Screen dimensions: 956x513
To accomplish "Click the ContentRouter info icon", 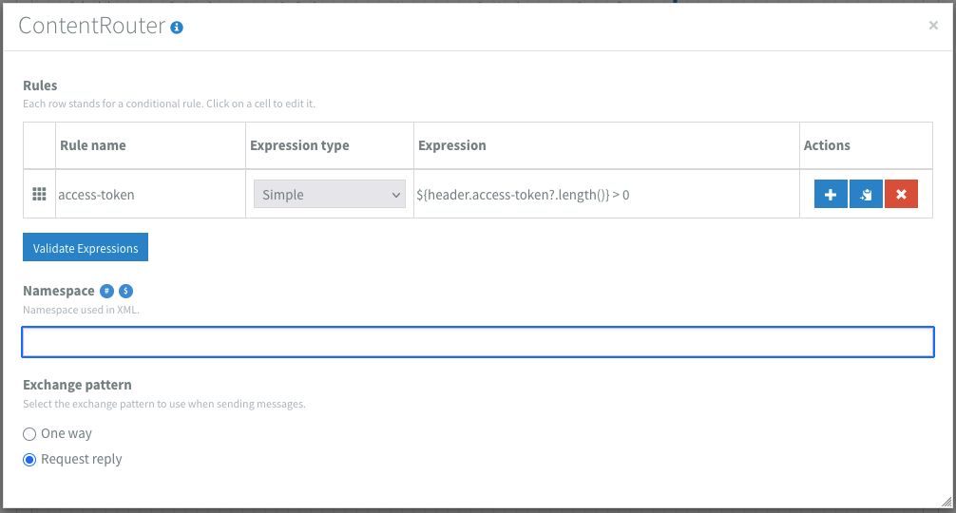I will point(177,28).
